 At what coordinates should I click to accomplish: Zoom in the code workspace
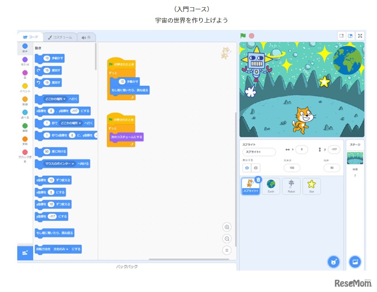coord(227,227)
